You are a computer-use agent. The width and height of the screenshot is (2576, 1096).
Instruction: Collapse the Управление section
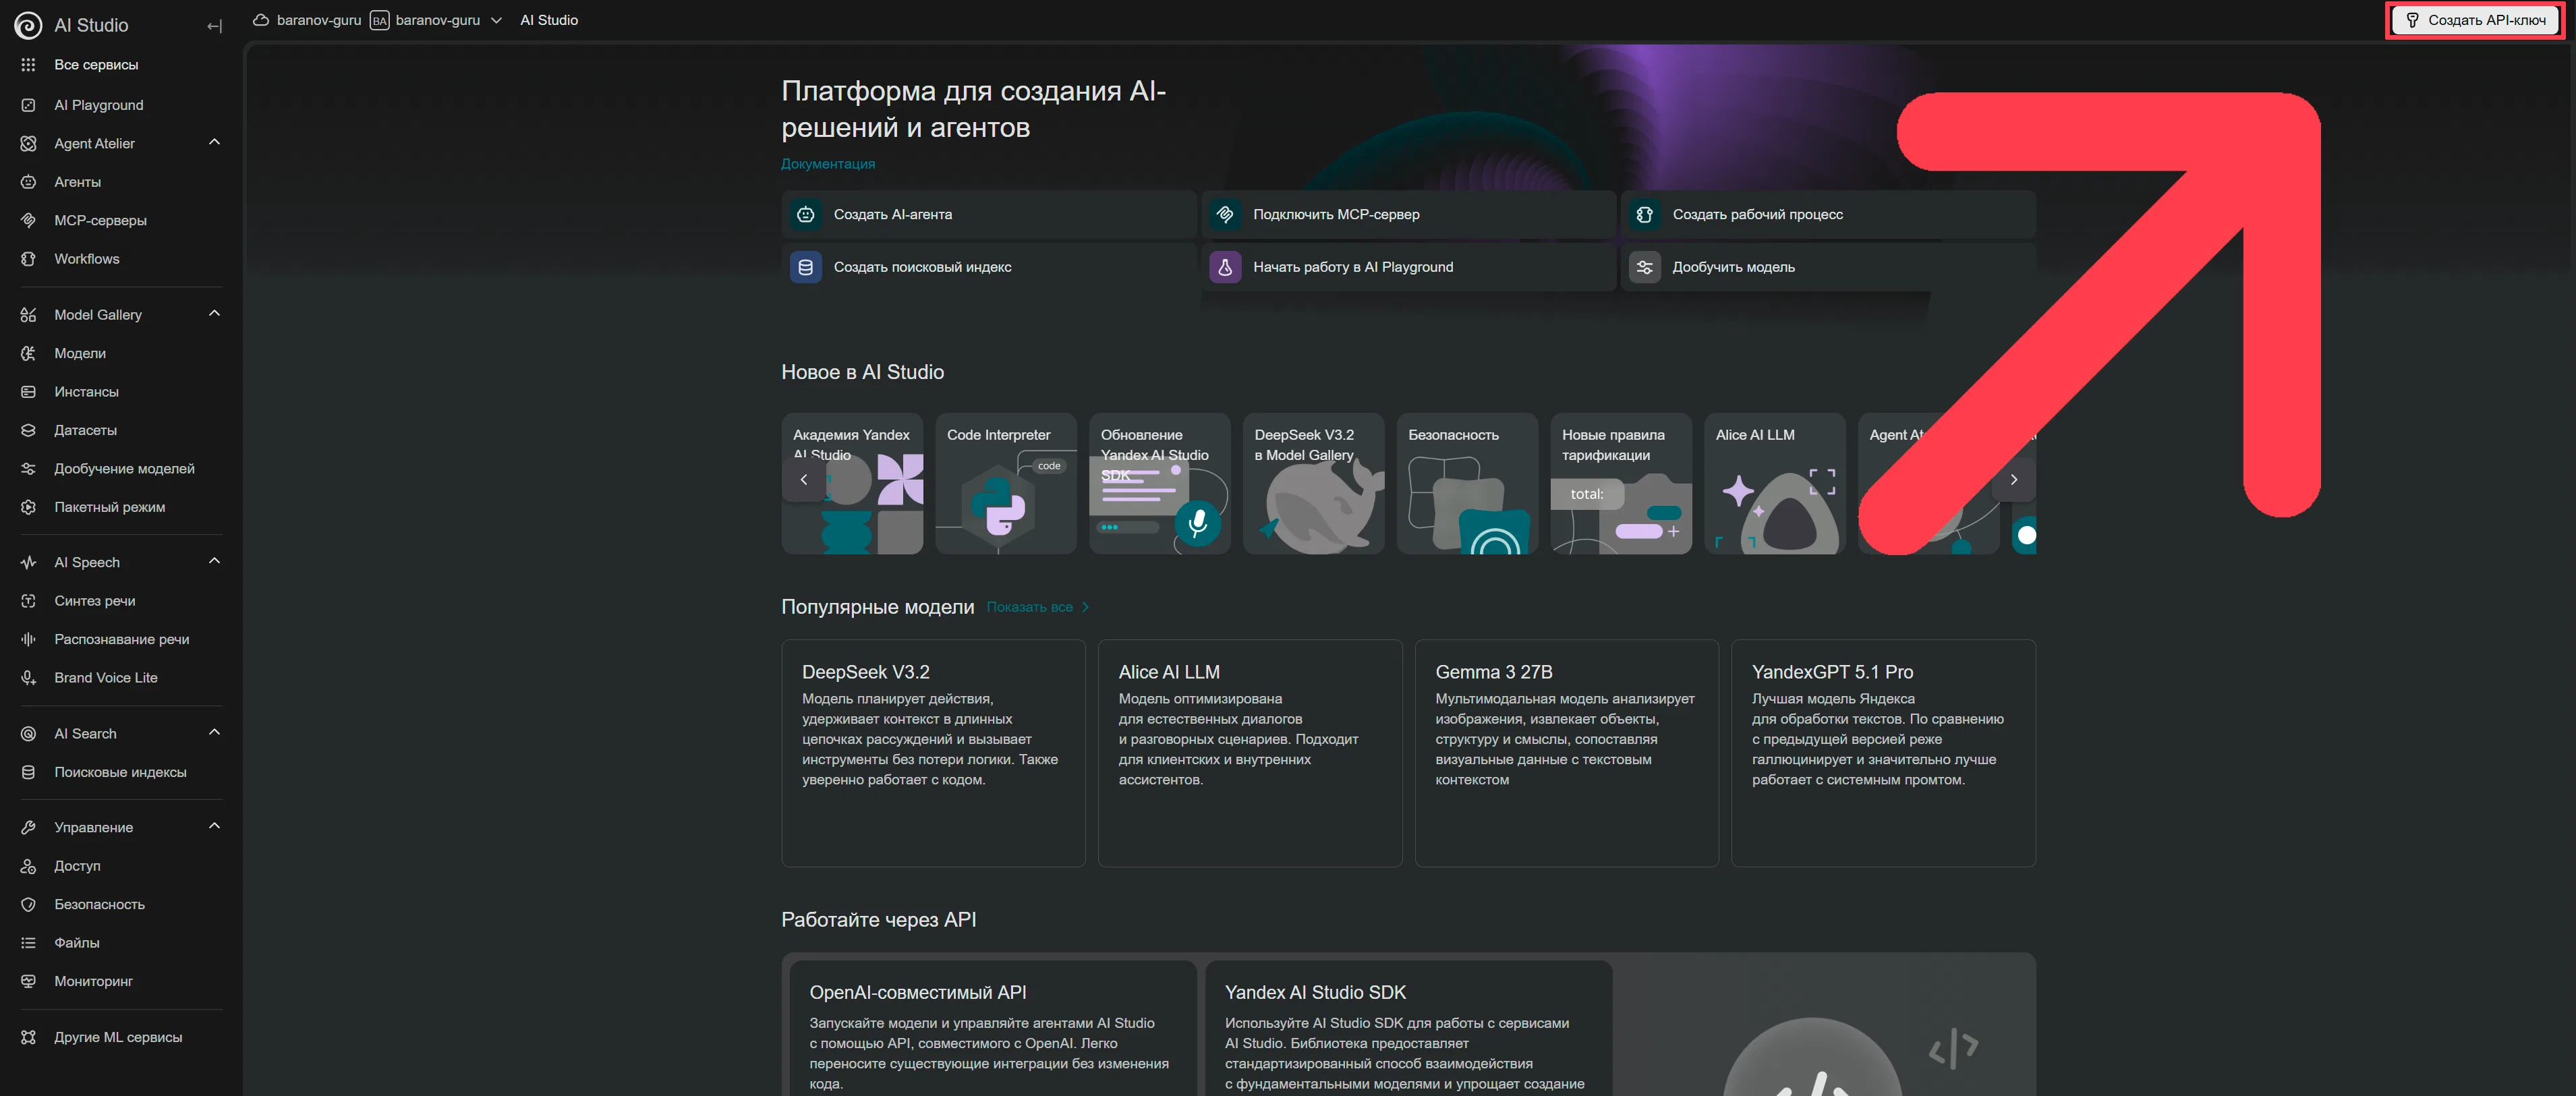[x=214, y=827]
